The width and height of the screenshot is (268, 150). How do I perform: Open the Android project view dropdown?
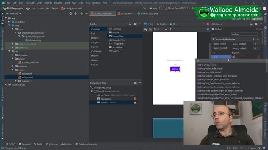coord(14,13)
